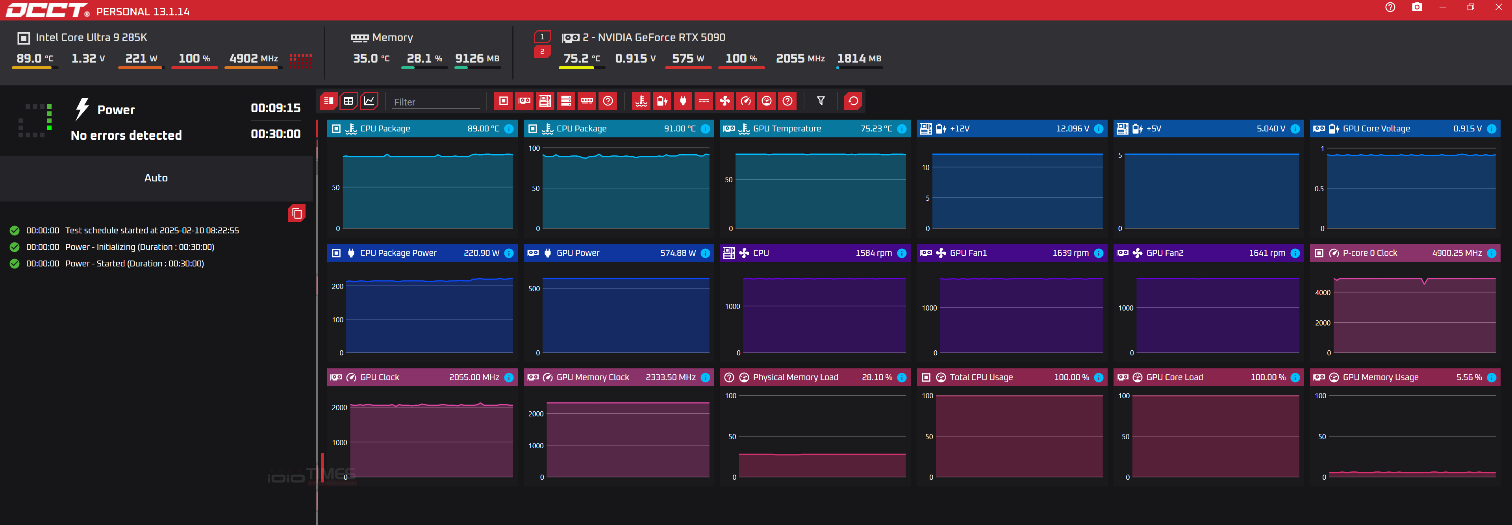Click the Filter text field
This screenshot has height=525, width=1512.
tap(435, 102)
